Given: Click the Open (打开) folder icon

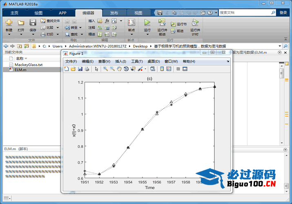Looking at the screenshot, I should pyautogui.click(x=21, y=23).
